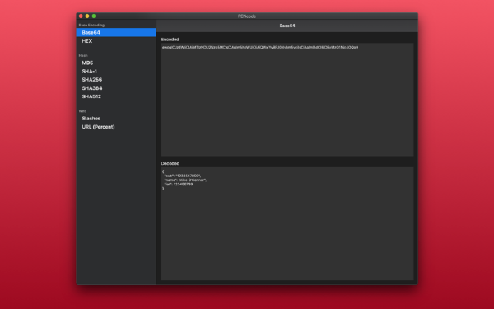Select Base64 in the sidebar
Screen dimensions: 494x309
(116, 32)
